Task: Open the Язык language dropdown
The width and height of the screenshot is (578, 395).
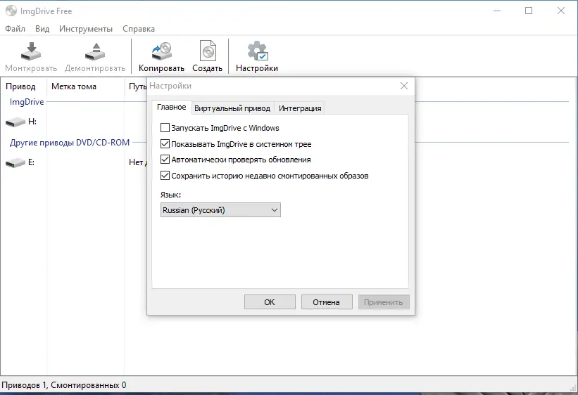Action: (220, 210)
